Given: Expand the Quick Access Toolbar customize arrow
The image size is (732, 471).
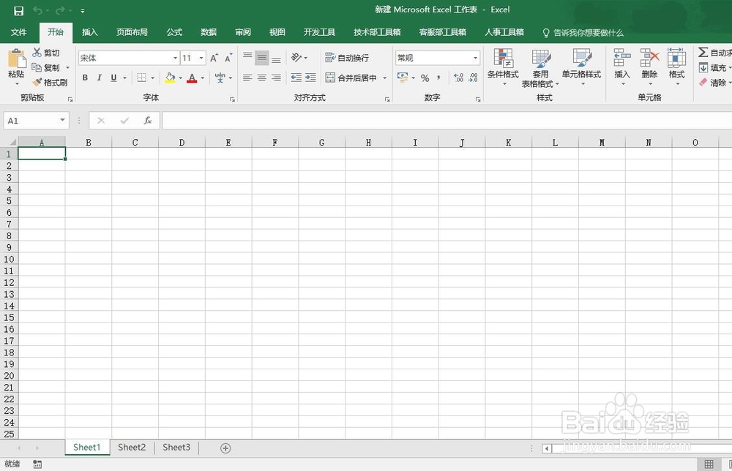Looking at the screenshot, I should pyautogui.click(x=83, y=10).
